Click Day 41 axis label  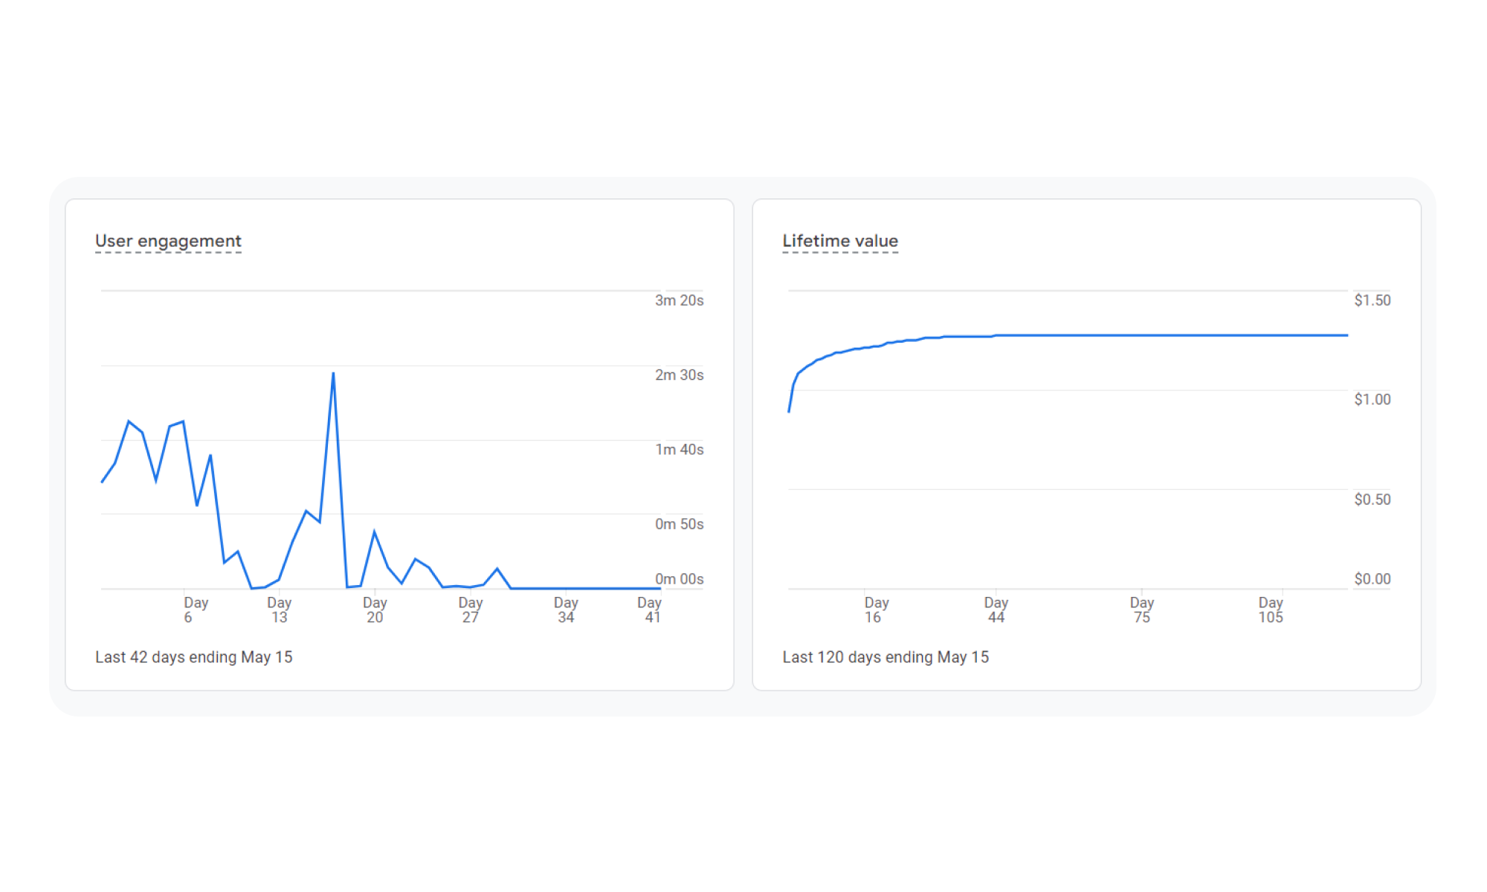[x=650, y=610]
